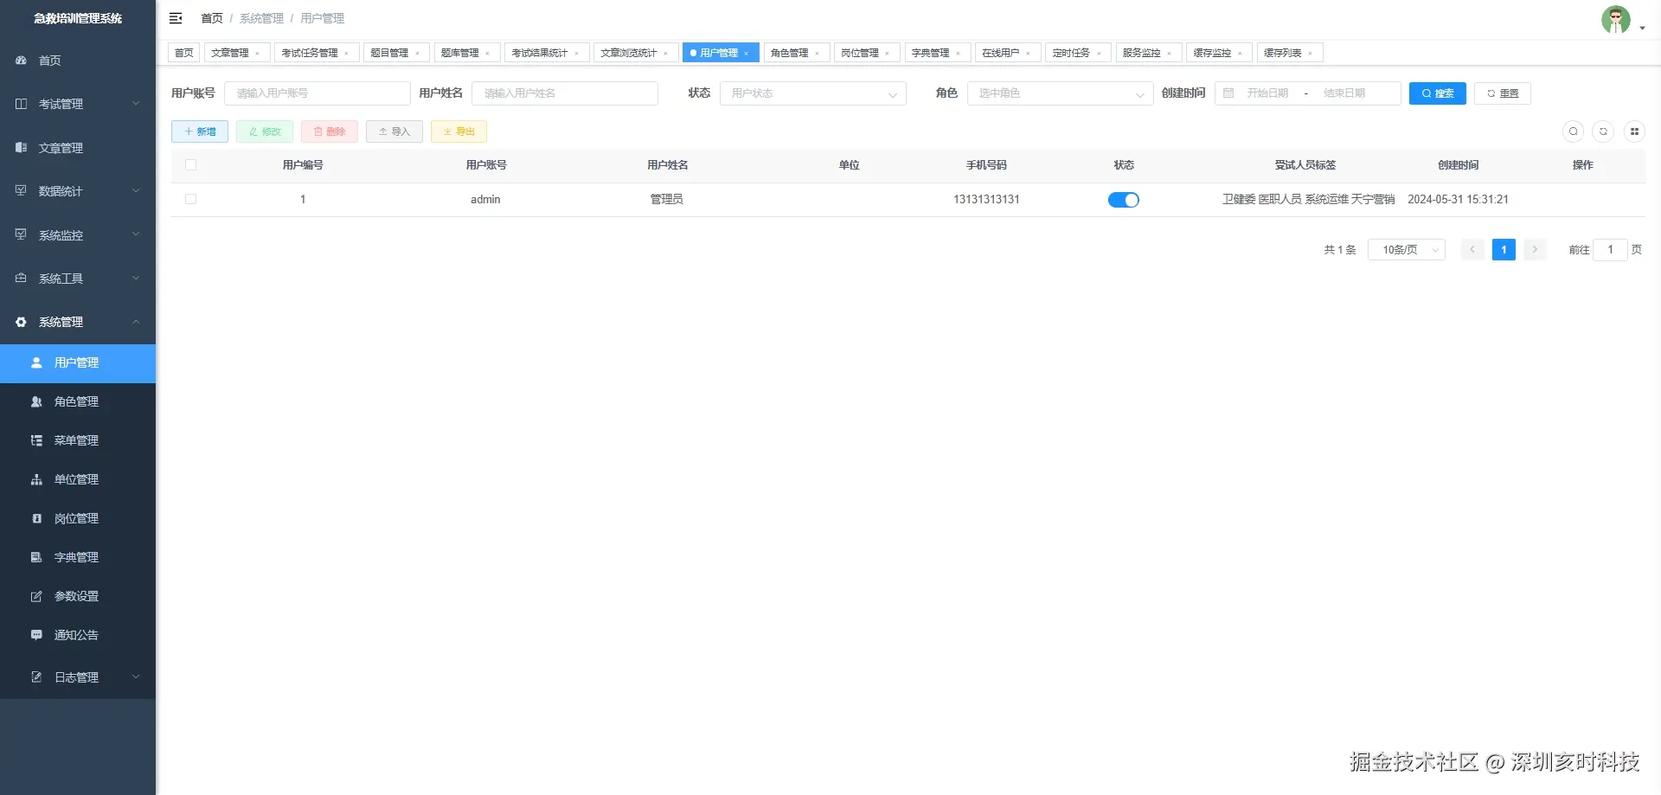Screen dimensions: 1661x795
Task: Close the 缓存列表 tab
Action: 1310,54
